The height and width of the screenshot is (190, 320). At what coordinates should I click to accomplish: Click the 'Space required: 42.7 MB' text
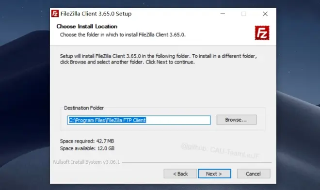pos(87,141)
